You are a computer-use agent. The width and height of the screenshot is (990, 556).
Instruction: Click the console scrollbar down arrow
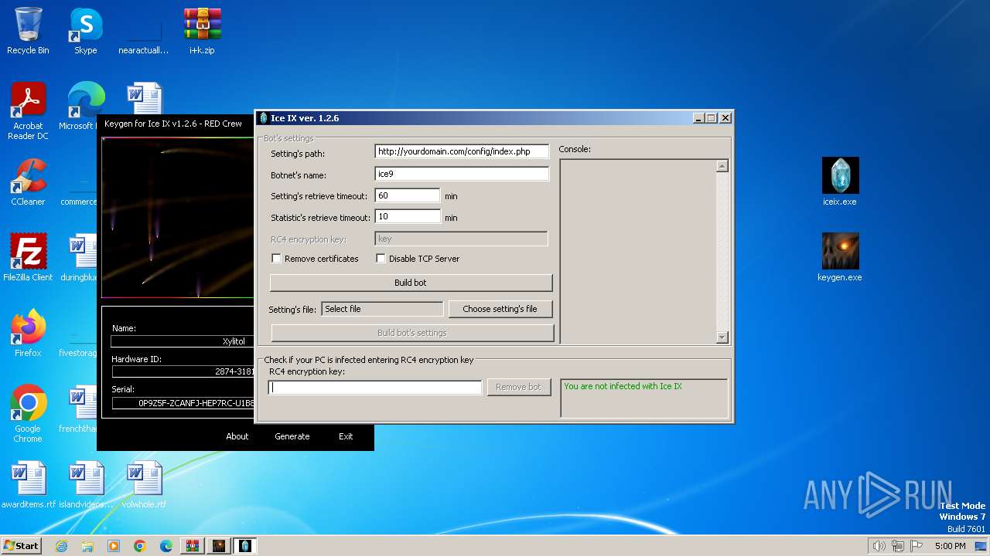click(722, 337)
